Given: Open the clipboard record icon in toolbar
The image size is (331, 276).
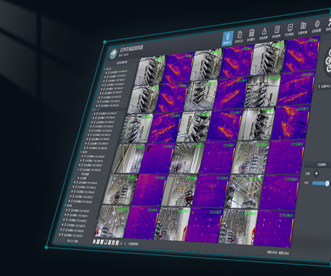Looking at the screenshot, I should click(x=239, y=34).
